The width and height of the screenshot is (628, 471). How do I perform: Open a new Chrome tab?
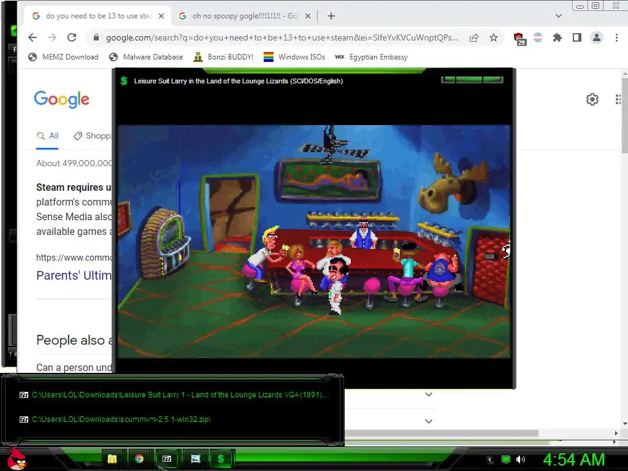[x=331, y=16]
